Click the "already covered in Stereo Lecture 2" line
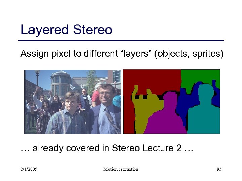The width and height of the screenshot is (242, 181). pyautogui.click(x=107, y=148)
